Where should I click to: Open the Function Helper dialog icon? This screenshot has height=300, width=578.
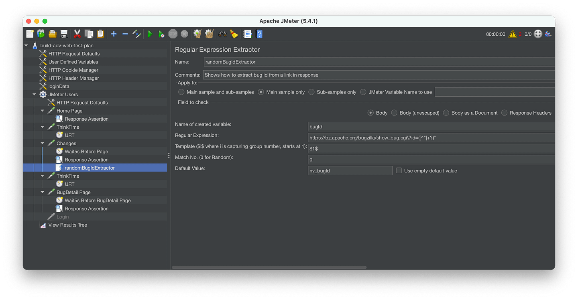click(x=247, y=34)
